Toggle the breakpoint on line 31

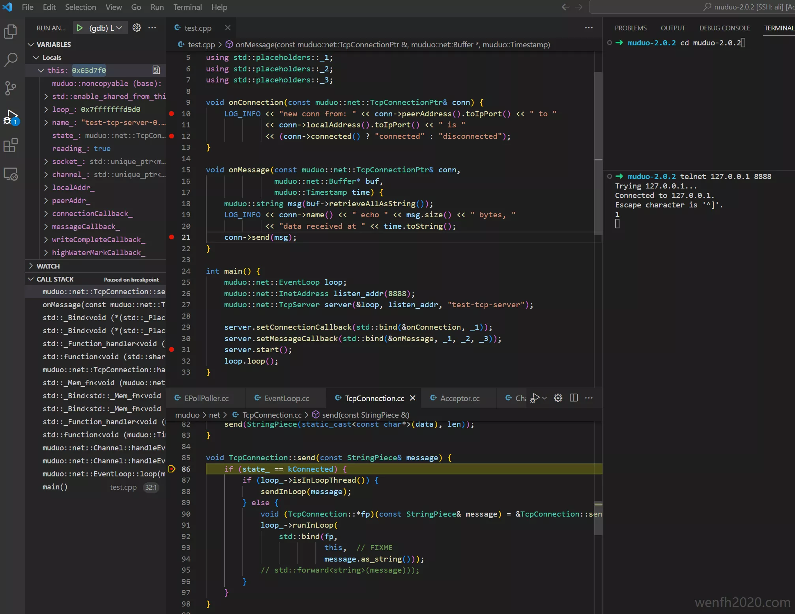(172, 349)
